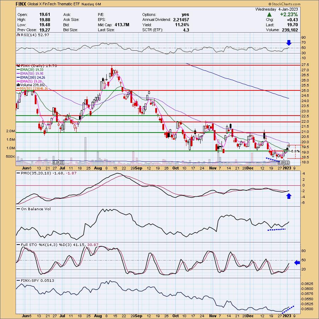Click the Ask Size field label

pos(71,19)
